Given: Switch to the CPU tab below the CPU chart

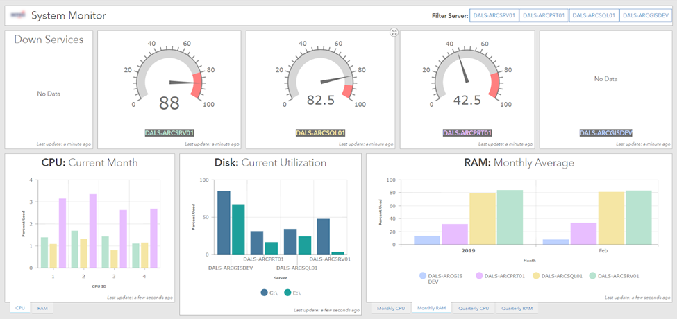Looking at the screenshot, I should click(20, 308).
